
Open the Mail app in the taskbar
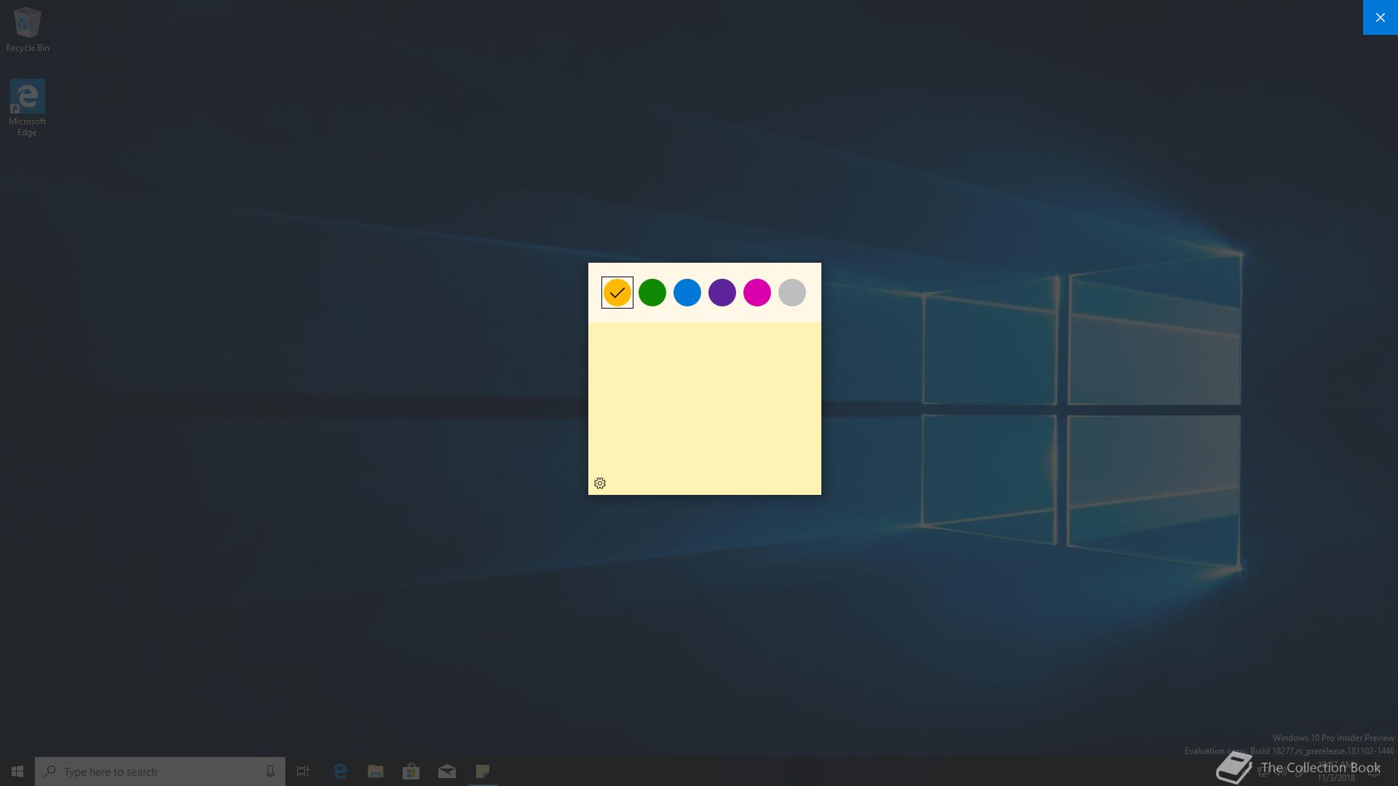tap(447, 771)
